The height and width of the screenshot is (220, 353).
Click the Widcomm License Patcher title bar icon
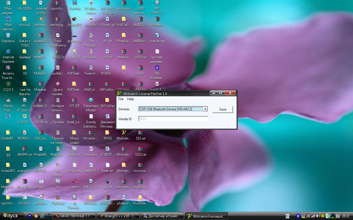[x=119, y=94]
